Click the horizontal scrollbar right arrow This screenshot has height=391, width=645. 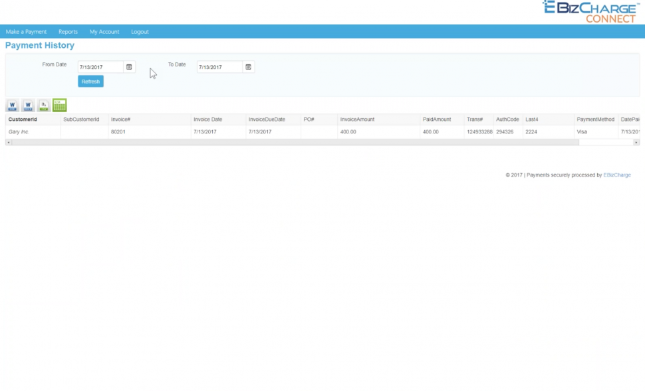click(x=635, y=141)
